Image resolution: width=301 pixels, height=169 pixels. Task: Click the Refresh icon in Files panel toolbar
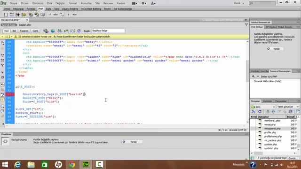coord(260,112)
